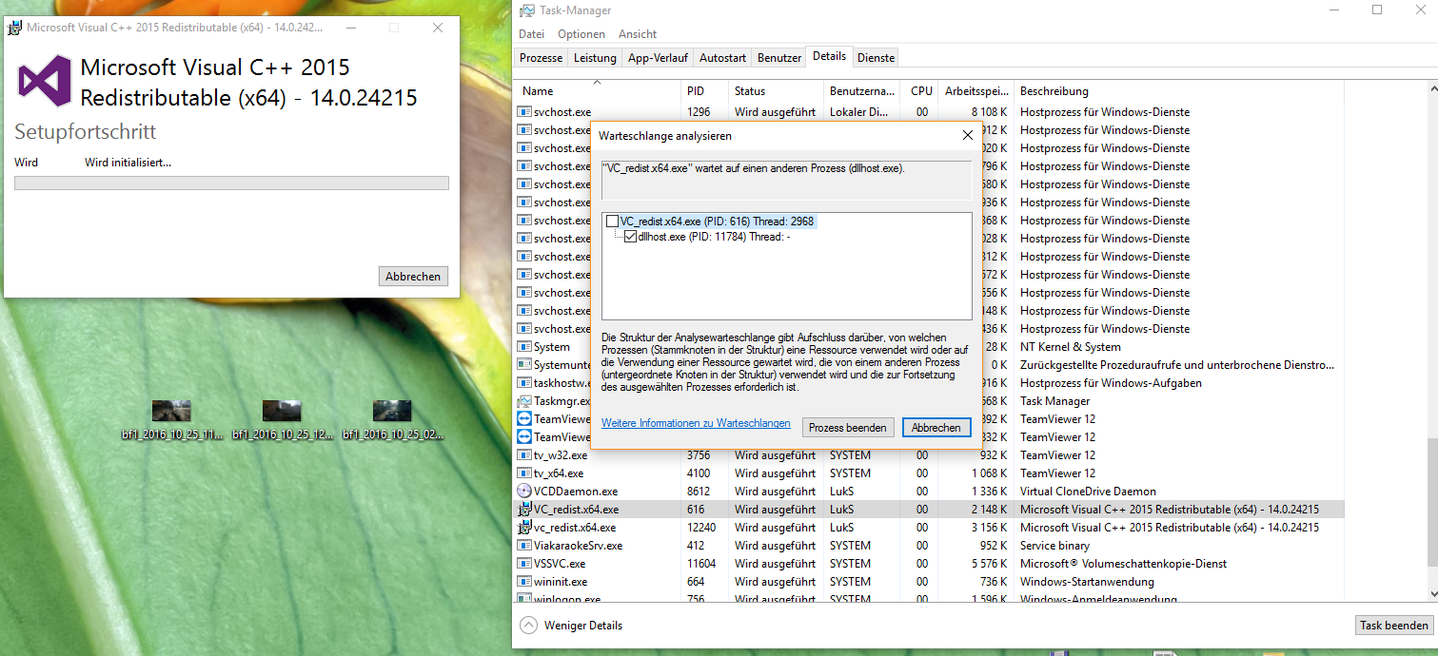This screenshot has width=1438, height=656.
Task: Switch to the Dienste tab
Action: (876, 58)
